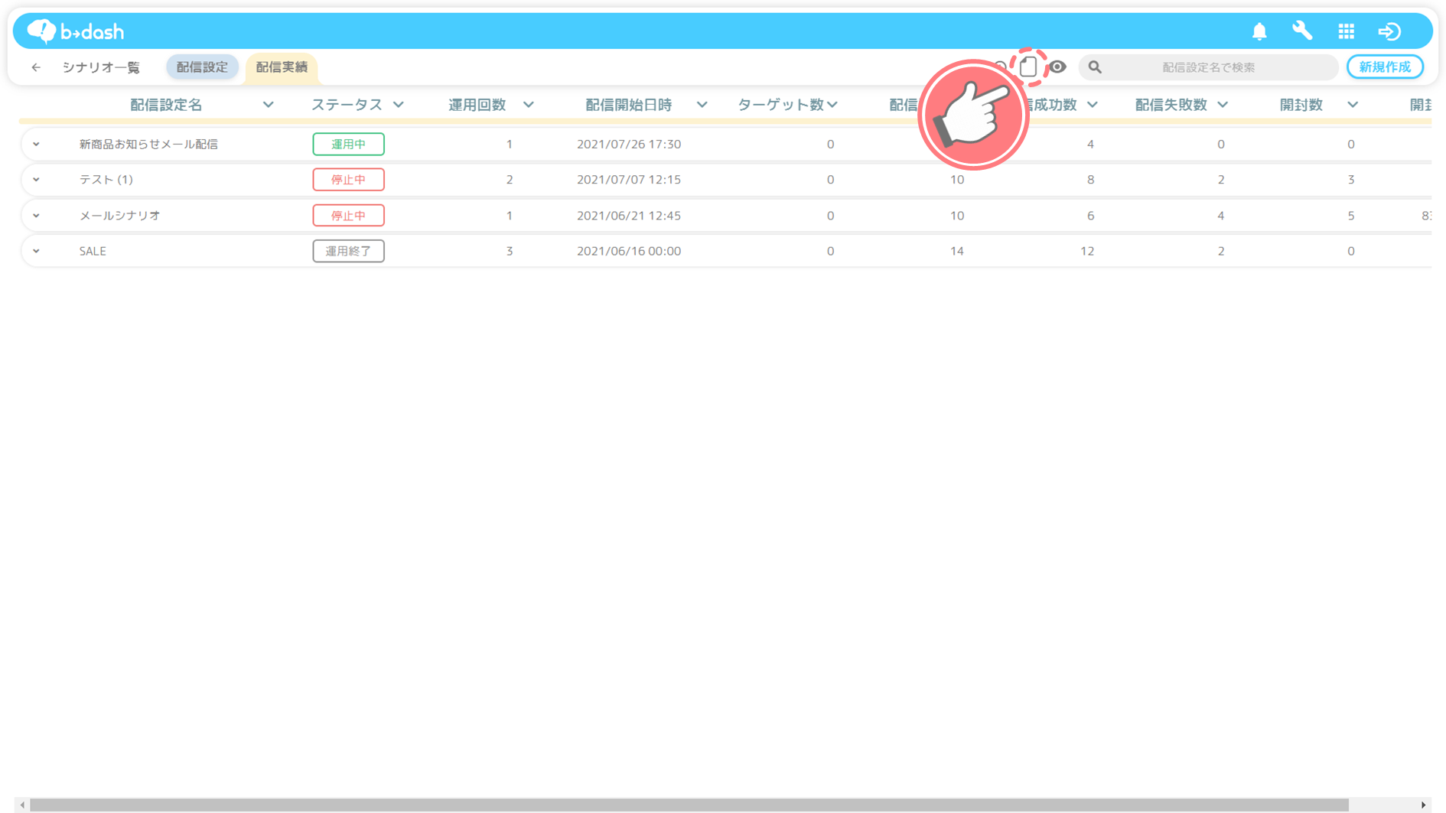Click the search magnifier icon
Image resolution: width=1446 pixels, height=813 pixels.
[x=1095, y=67]
